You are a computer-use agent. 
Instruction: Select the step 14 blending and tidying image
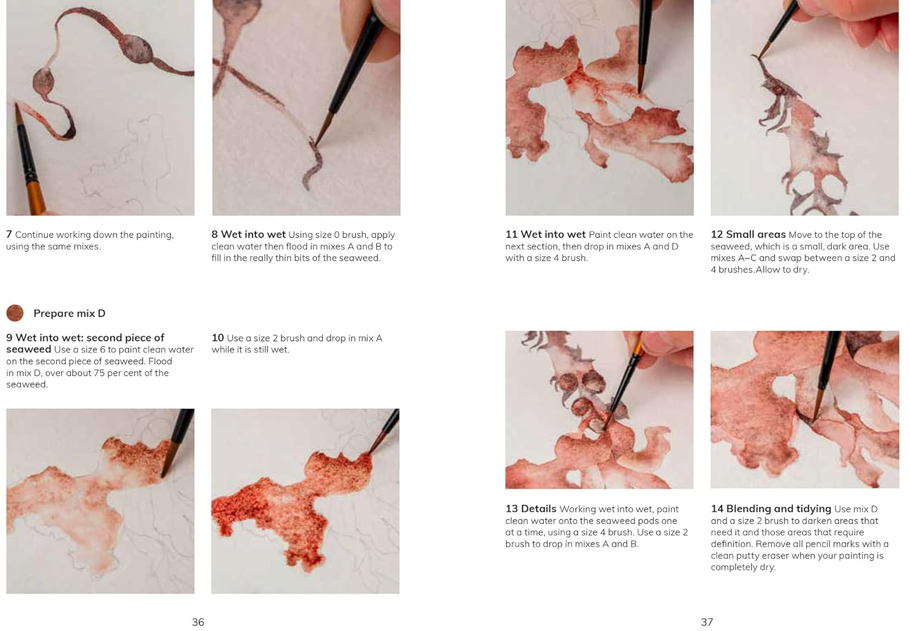804,410
